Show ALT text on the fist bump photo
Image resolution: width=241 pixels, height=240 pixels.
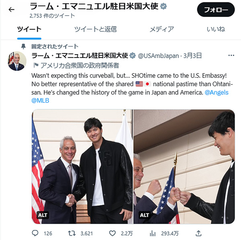coord(145,215)
